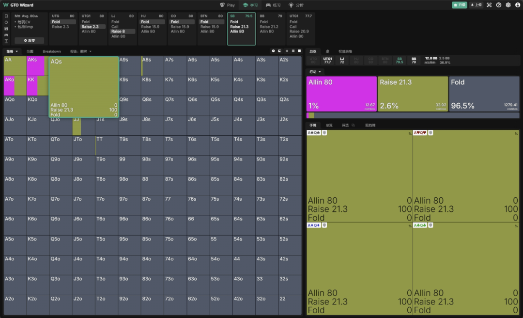This screenshot has height=318, width=523.
Task: Open the Play tab in top navigation
Action: tap(228, 5)
